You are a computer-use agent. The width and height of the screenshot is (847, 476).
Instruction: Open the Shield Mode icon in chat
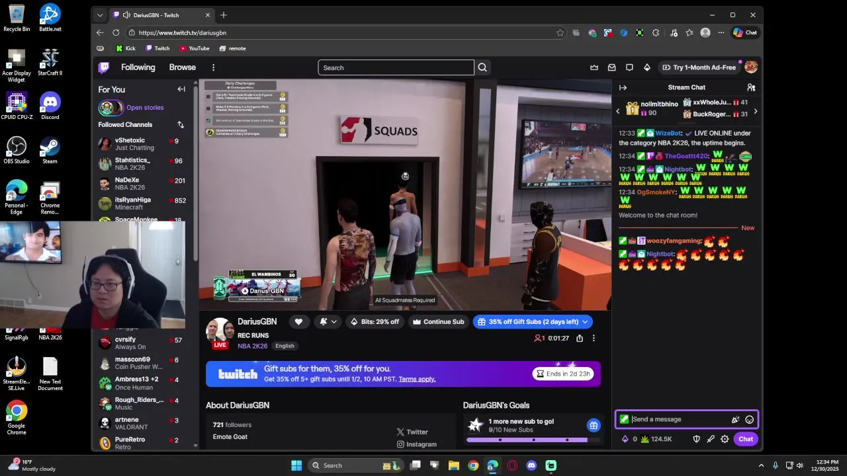coord(696,439)
